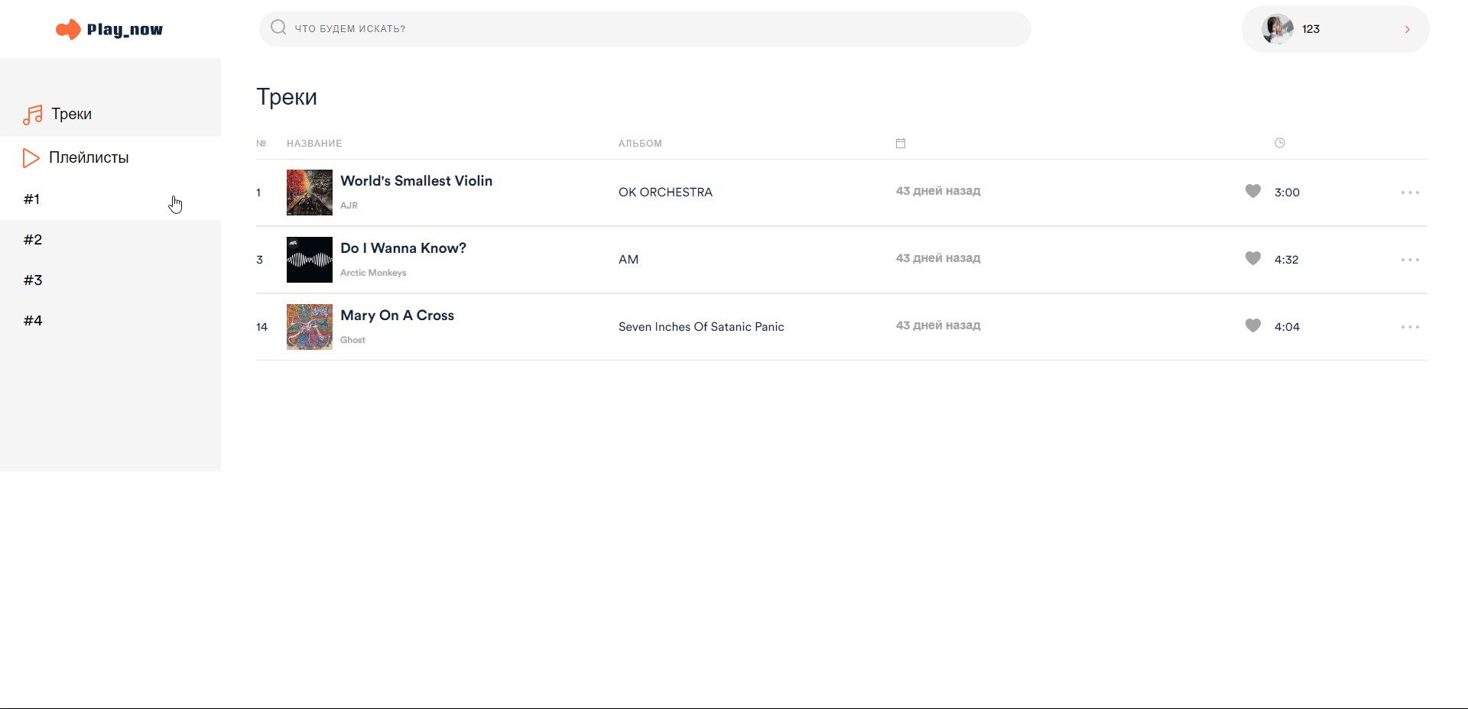
Task: Select playlist #2 in sidebar
Action: click(x=33, y=240)
